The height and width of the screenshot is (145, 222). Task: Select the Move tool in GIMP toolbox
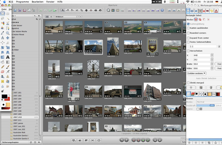coord(8,38)
